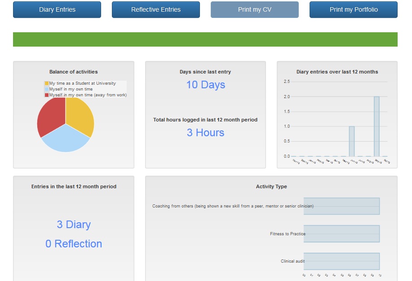Open the Diary Entries page

click(57, 9)
